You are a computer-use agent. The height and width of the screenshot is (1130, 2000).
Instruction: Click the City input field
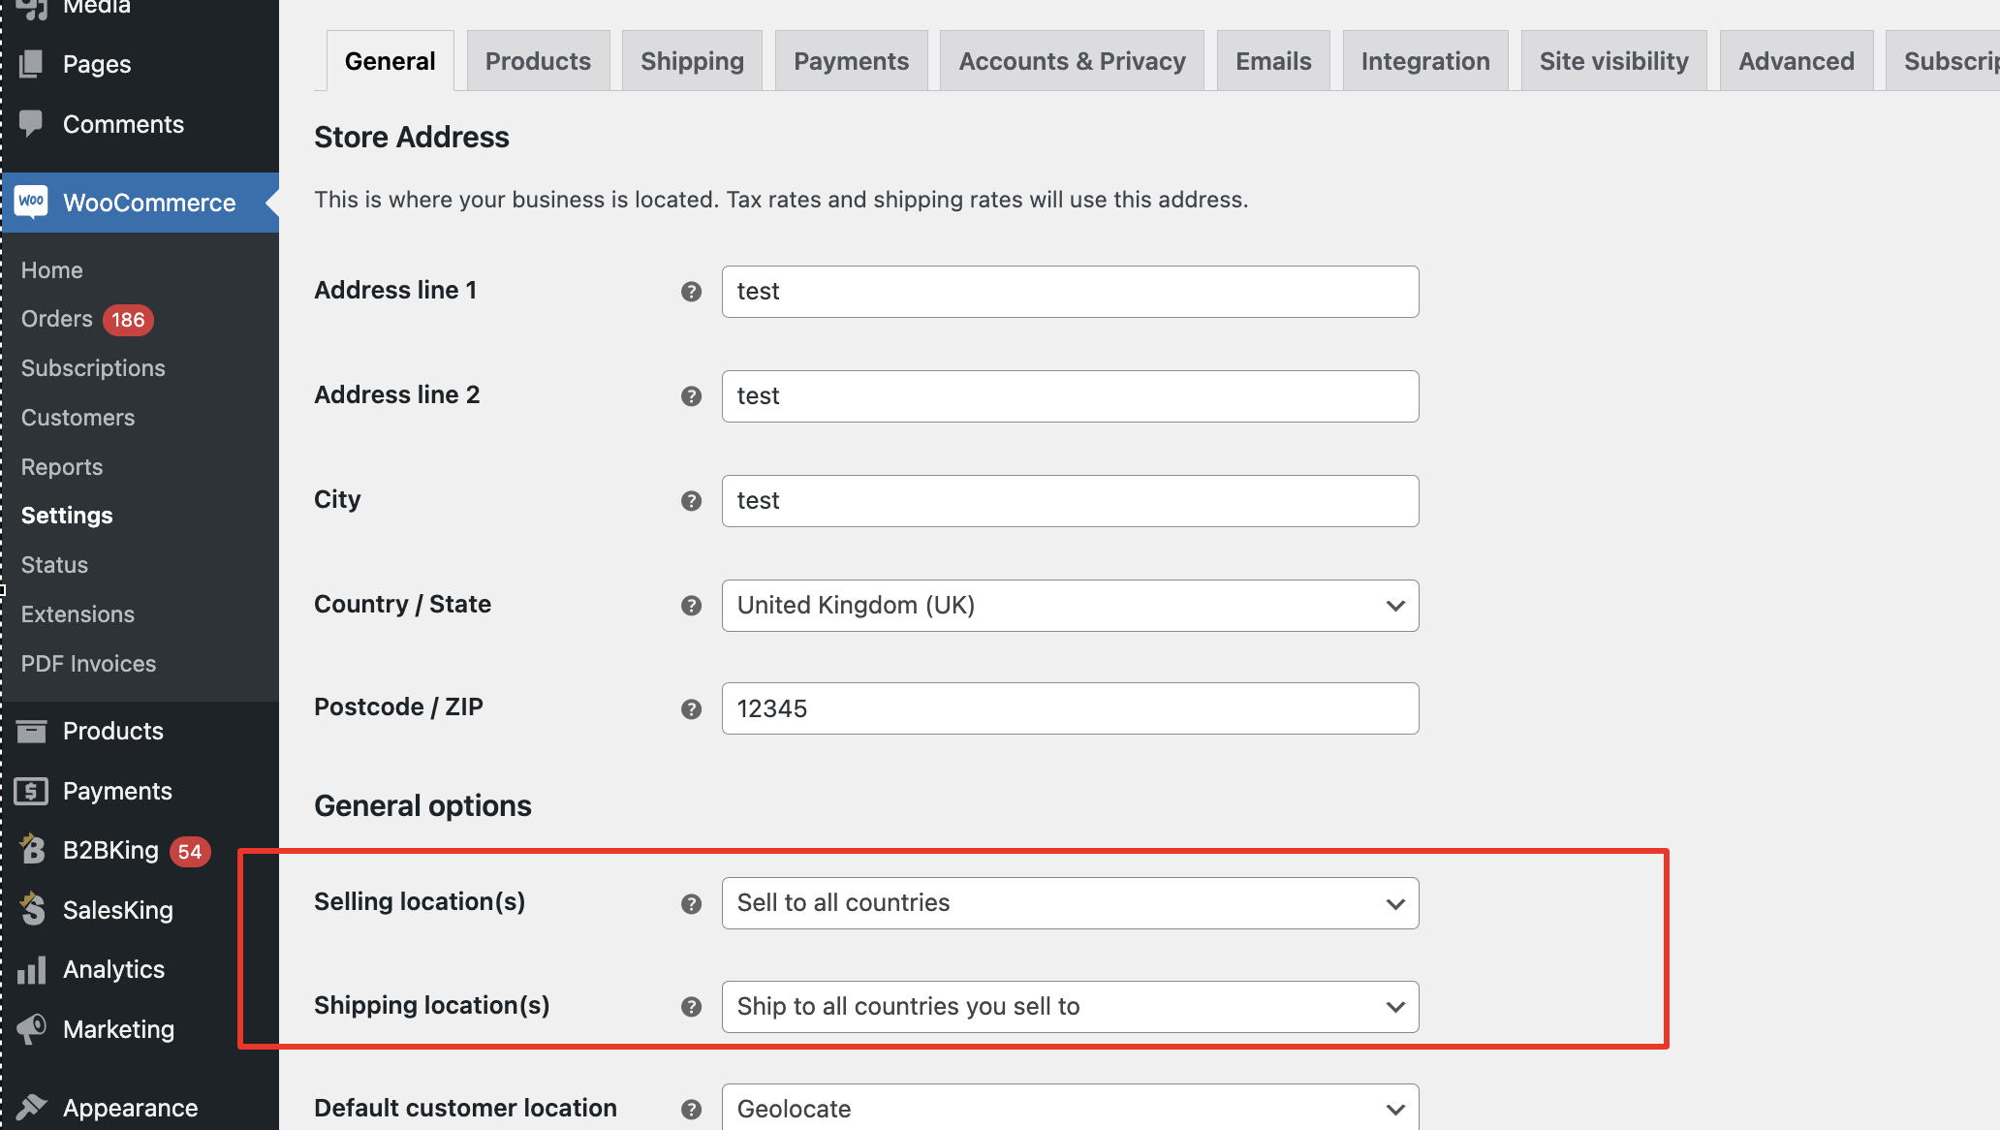point(1070,501)
